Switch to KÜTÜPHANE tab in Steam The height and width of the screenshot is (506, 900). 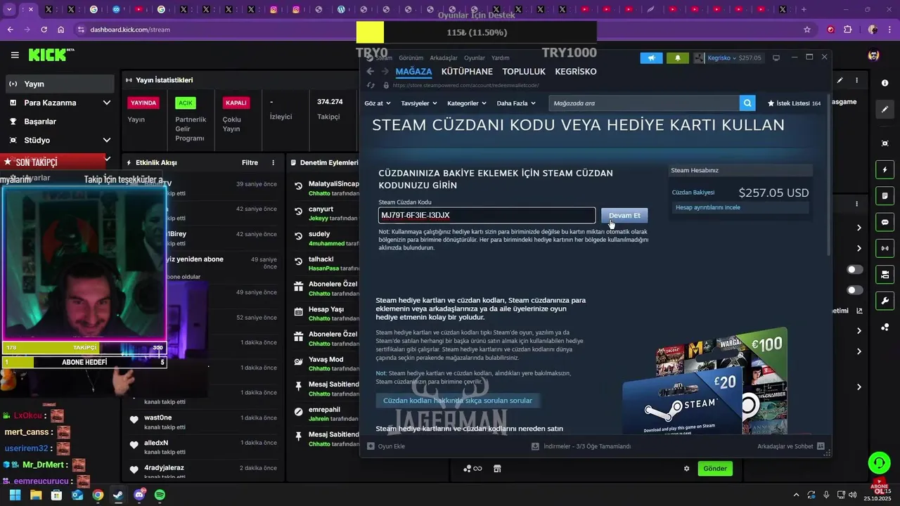click(x=467, y=72)
